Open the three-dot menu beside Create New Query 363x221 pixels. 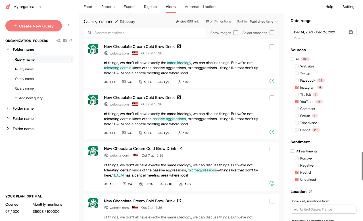click(69, 26)
